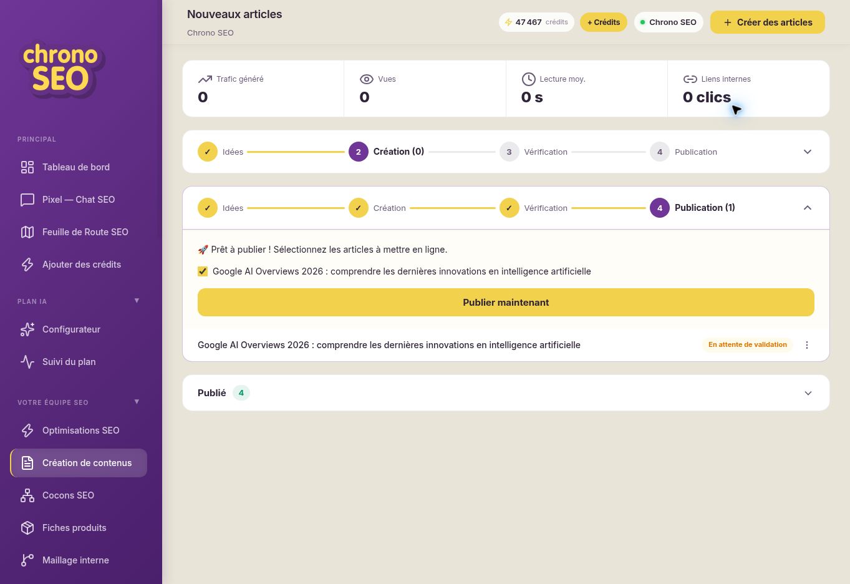Viewport: 850px width, 584px height.
Task: Click the 47 467 crédits balance pill
Action: (536, 22)
